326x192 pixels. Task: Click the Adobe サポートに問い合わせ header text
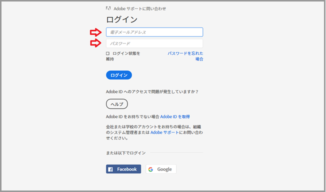coord(139,8)
